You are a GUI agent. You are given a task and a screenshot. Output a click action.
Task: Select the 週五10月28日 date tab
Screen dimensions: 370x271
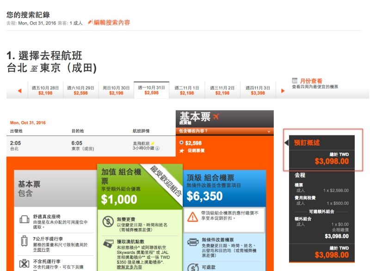pos(45,90)
